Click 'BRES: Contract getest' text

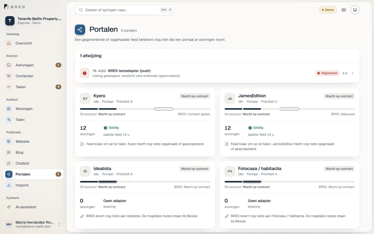[x=194, y=114]
